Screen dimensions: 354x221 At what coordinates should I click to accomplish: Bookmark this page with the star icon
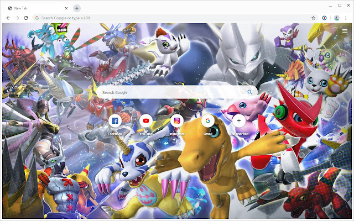(313, 18)
